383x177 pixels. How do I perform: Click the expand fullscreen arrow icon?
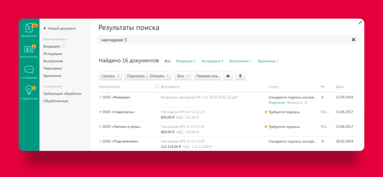tap(360, 22)
